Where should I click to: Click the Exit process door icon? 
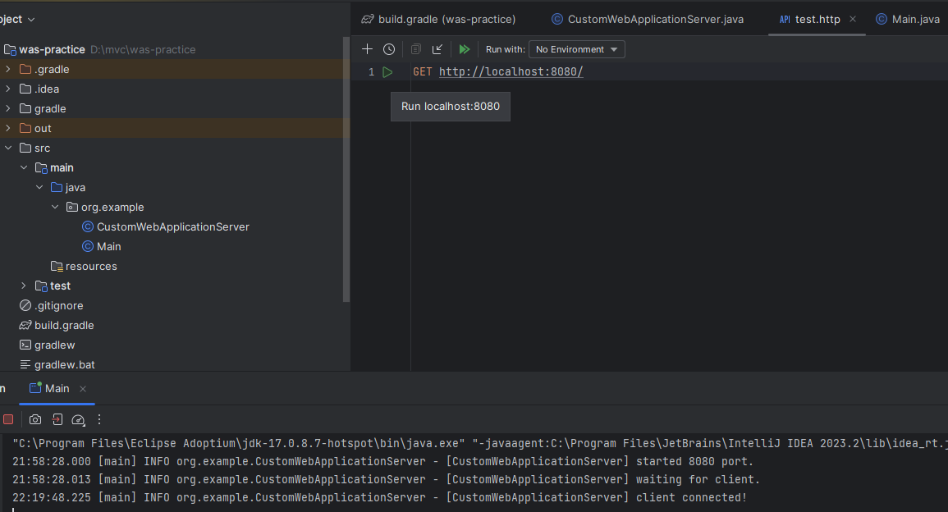(x=57, y=419)
